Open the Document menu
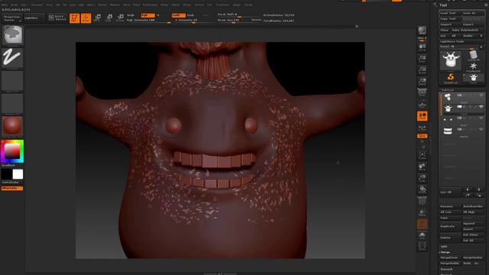 pyautogui.click(x=37, y=5)
